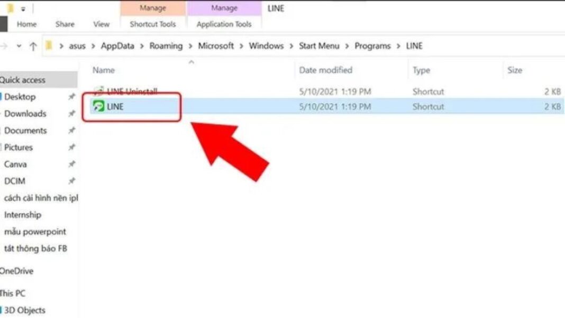Screen dimensions: 565x318
Task: Click the pin icon beside Documents
Action: (72, 130)
